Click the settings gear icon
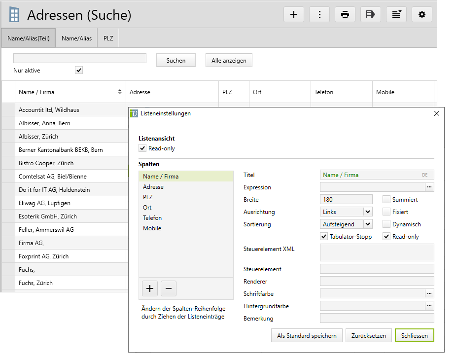Screen dimensions: 456x358 pos(421,14)
